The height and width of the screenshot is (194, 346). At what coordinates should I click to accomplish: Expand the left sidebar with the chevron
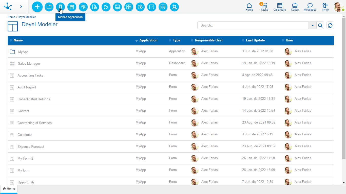point(21,7)
